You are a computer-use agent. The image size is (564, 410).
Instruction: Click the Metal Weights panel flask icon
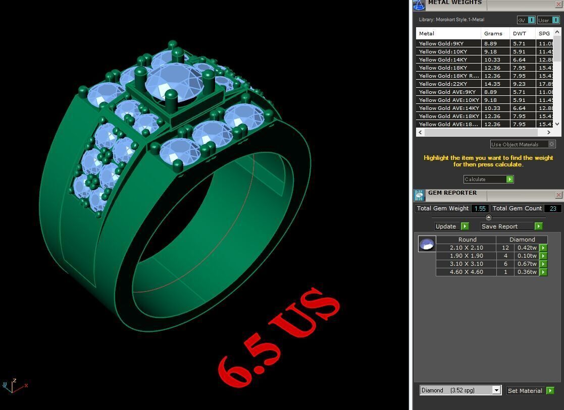[x=419, y=5]
